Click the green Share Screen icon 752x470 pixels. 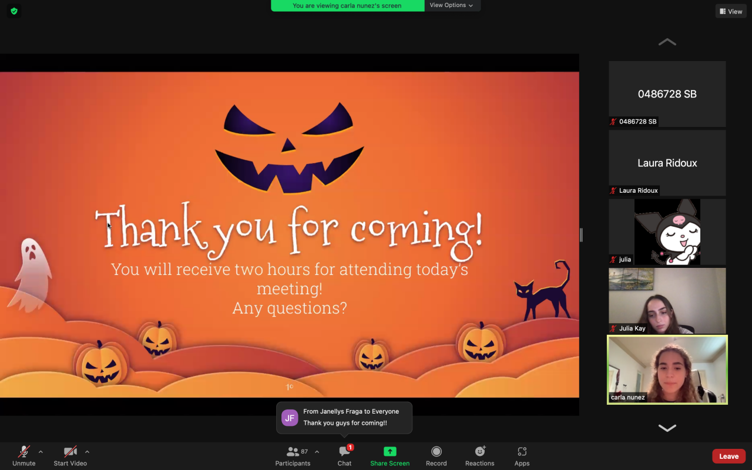point(390,451)
